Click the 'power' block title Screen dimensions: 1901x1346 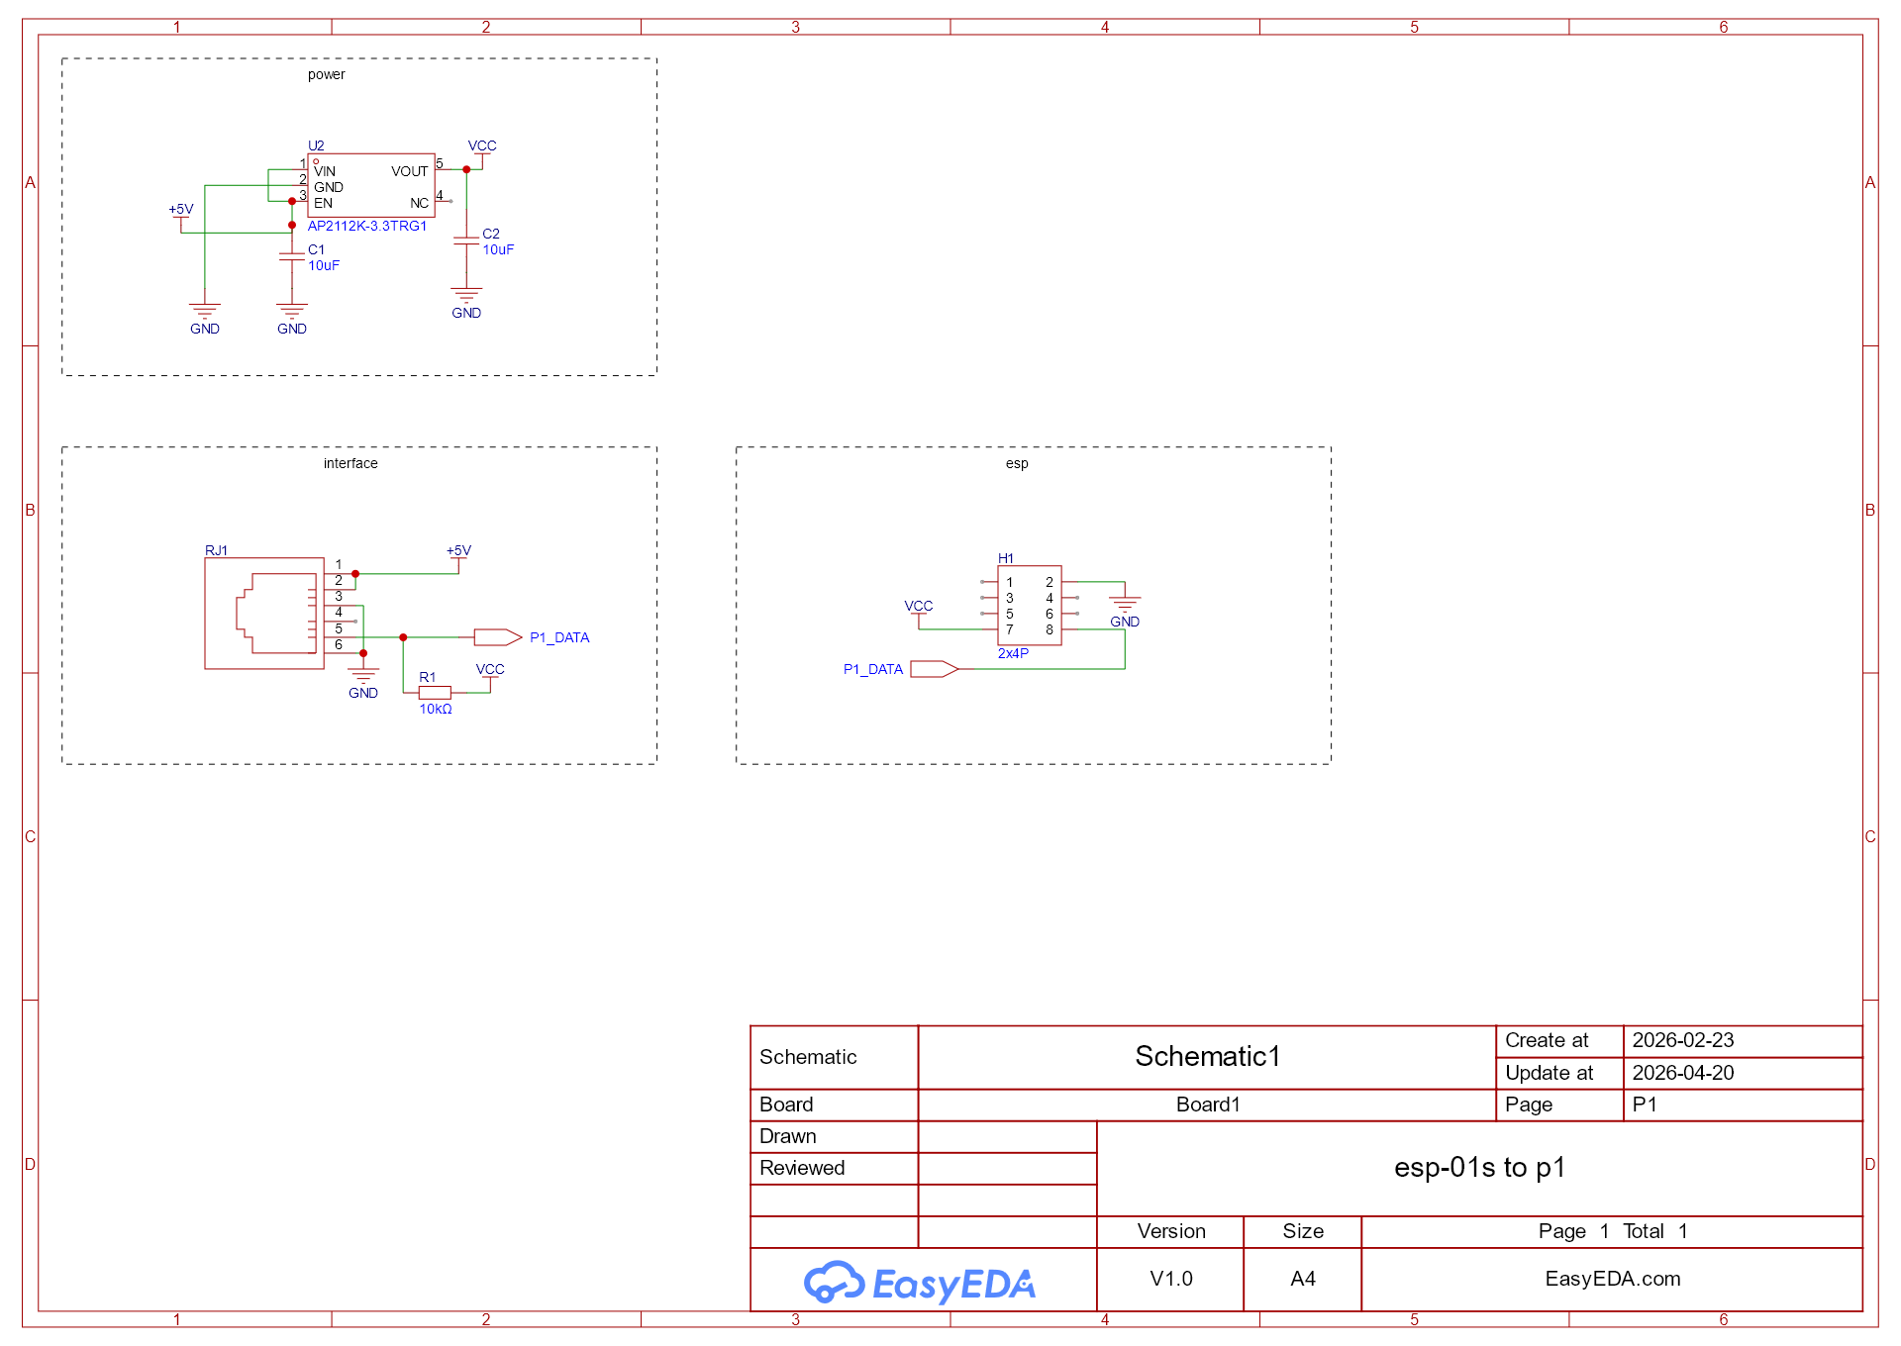point(327,74)
